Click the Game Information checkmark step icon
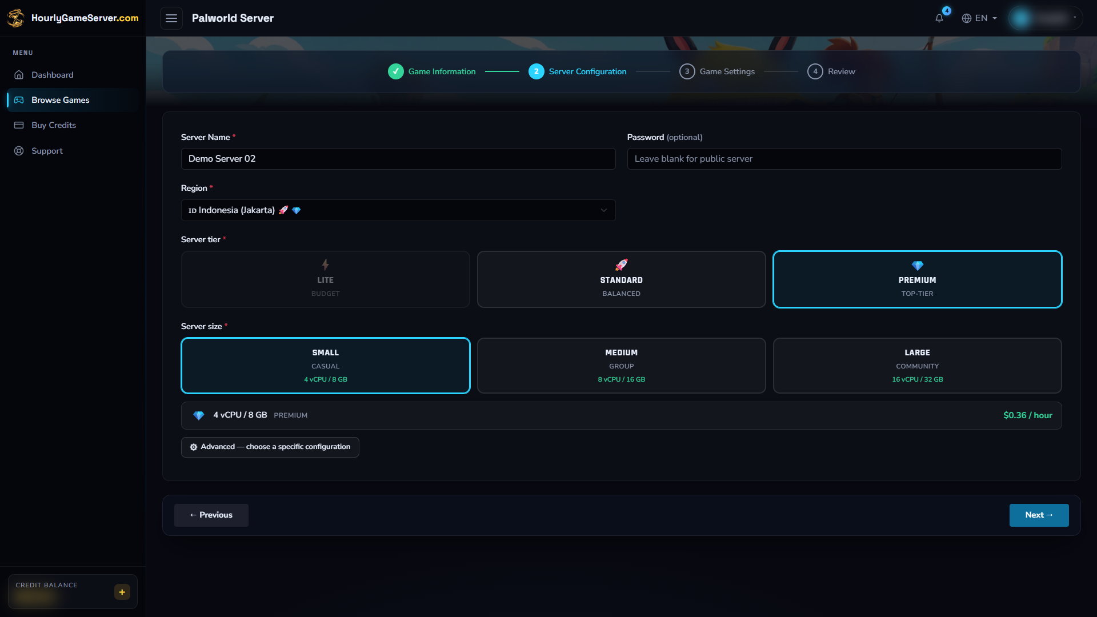 [x=395, y=71]
